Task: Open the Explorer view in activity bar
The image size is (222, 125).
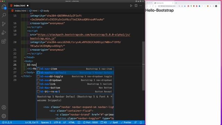Action: click(4, 7)
